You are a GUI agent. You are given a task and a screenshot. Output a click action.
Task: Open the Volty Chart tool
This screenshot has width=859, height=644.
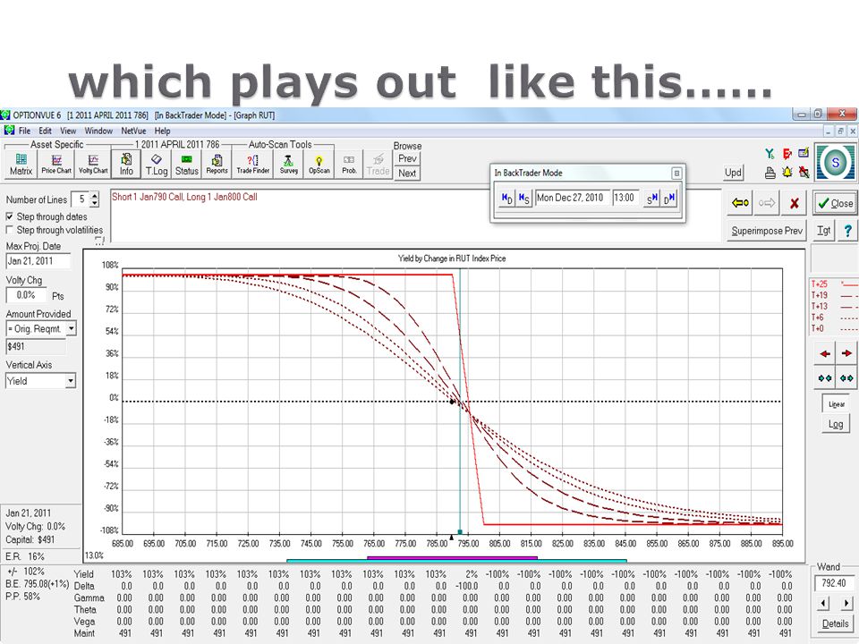pos(93,165)
